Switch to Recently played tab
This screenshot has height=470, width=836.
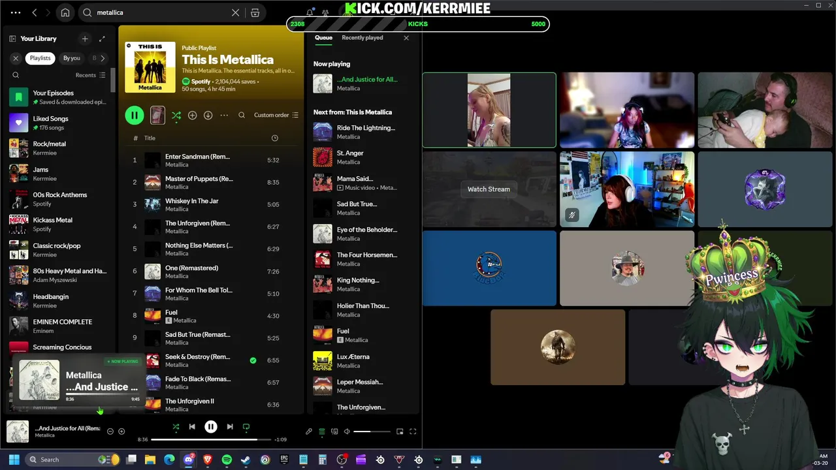coord(362,38)
